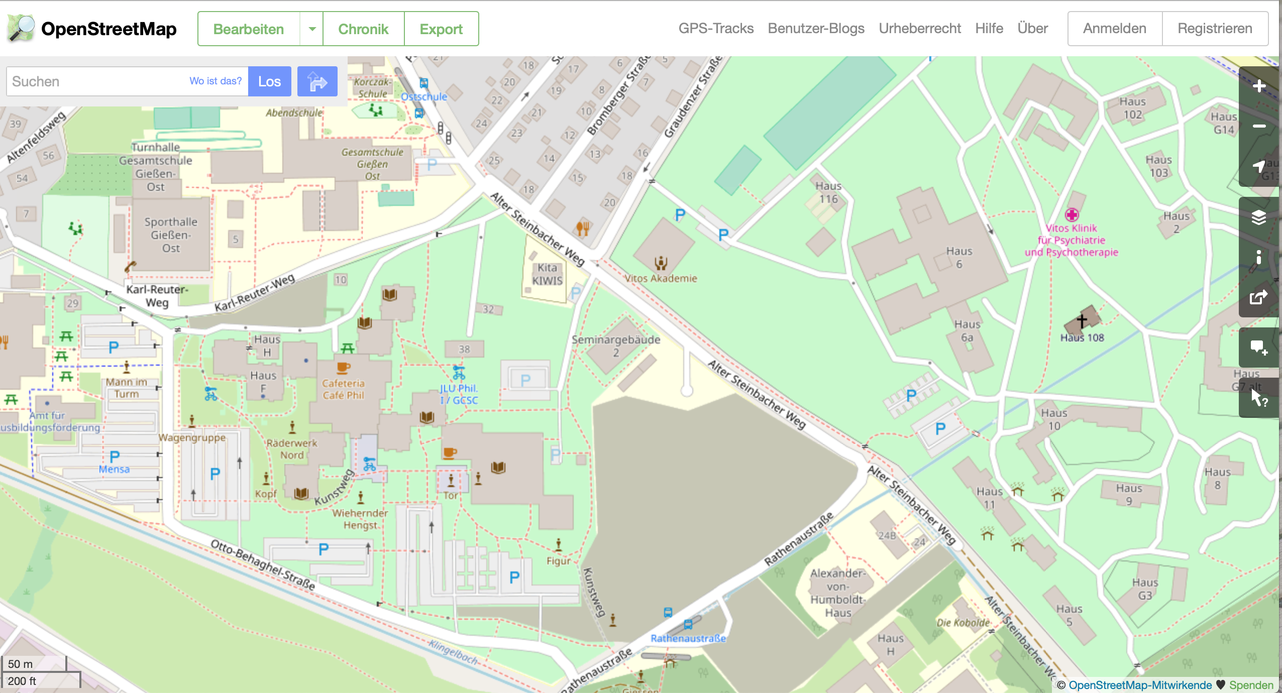Screen dimensions: 1282x693
Task: Click the Tor artwork icon
Action: point(451,480)
